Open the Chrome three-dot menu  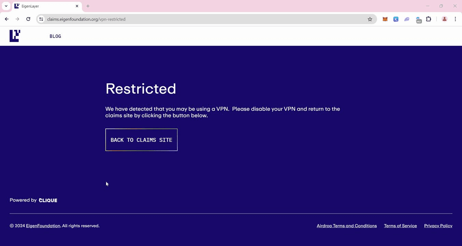click(x=455, y=19)
